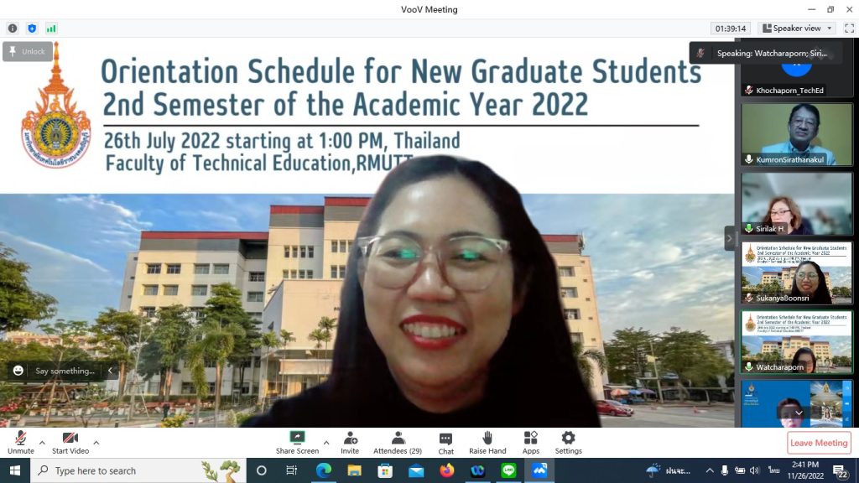The width and height of the screenshot is (859, 483).
Task: Click Type here to search box
Action: pyautogui.click(x=138, y=471)
